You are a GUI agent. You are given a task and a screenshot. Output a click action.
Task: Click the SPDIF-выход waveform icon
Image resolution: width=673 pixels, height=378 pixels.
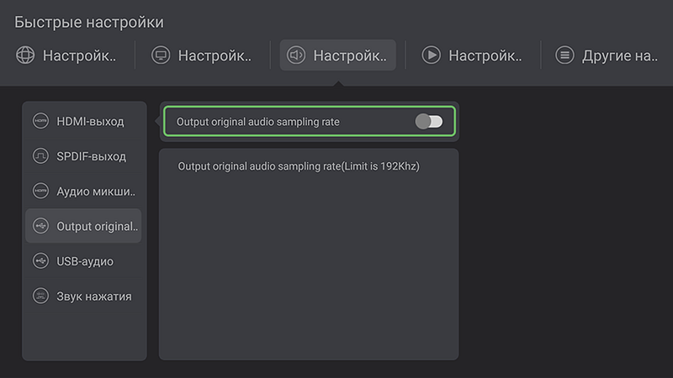[x=40, y=156]
